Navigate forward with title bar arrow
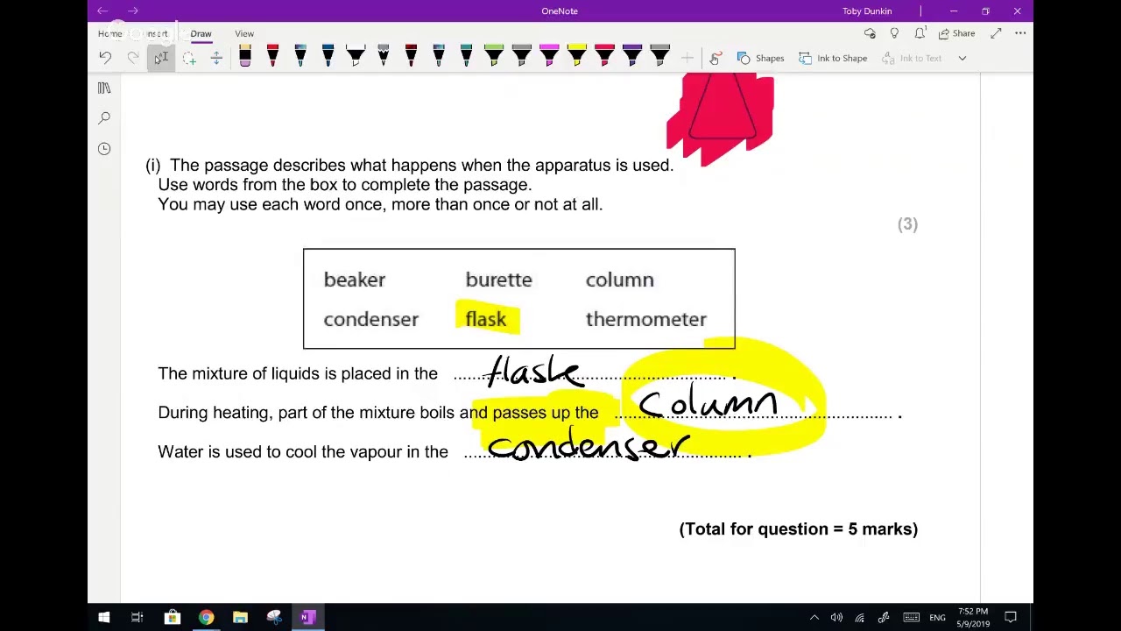The height and width of the screenshot is (631, 1121). pos(133,11)
